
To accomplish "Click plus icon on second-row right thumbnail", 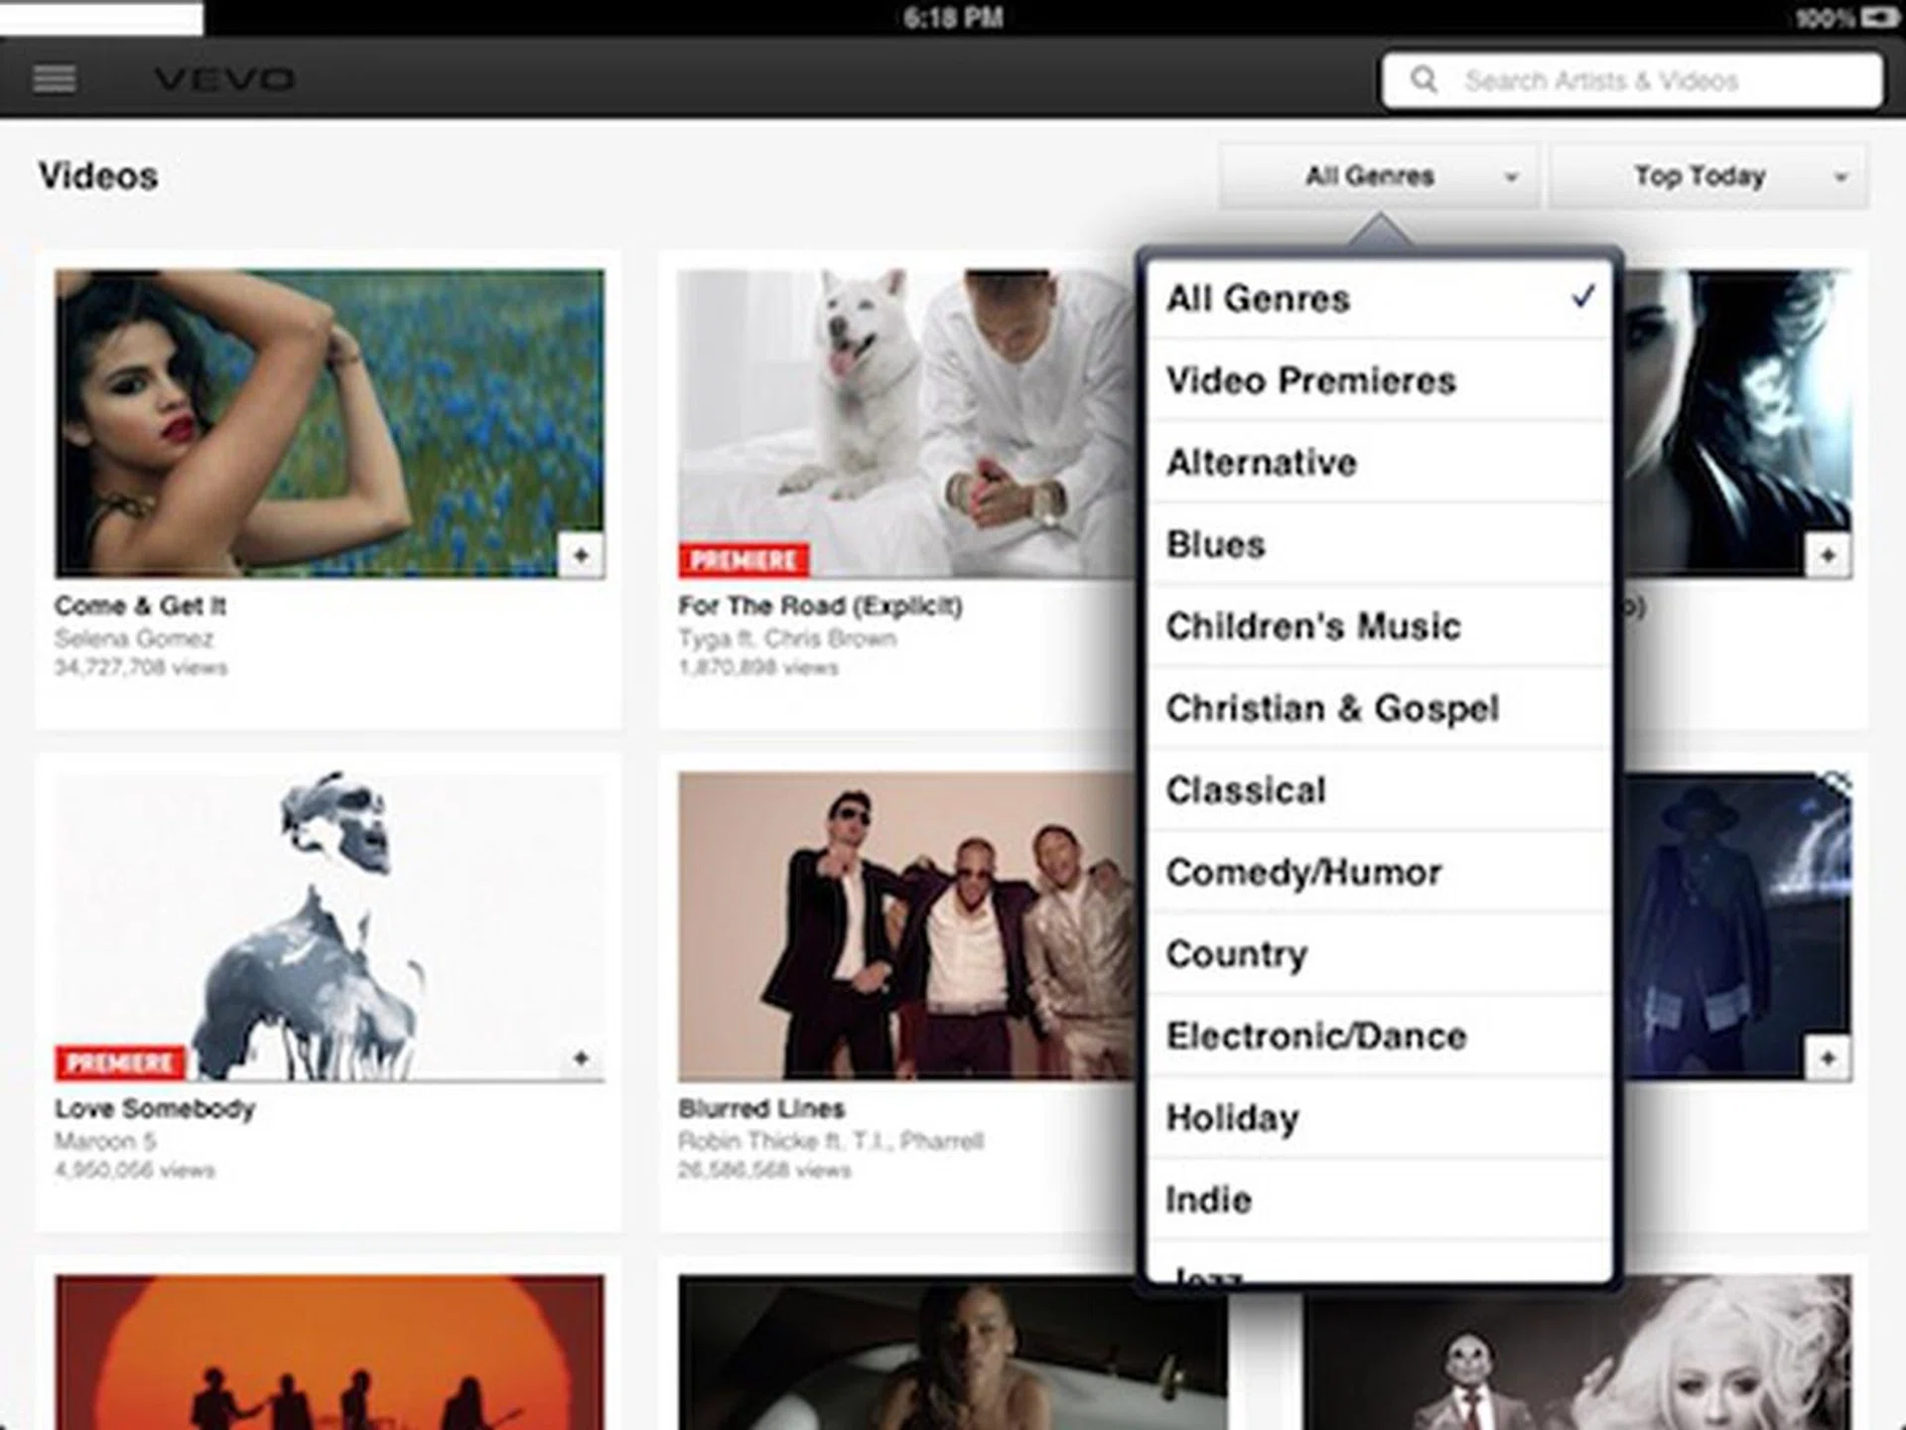I will [x=1828, y=1059].
